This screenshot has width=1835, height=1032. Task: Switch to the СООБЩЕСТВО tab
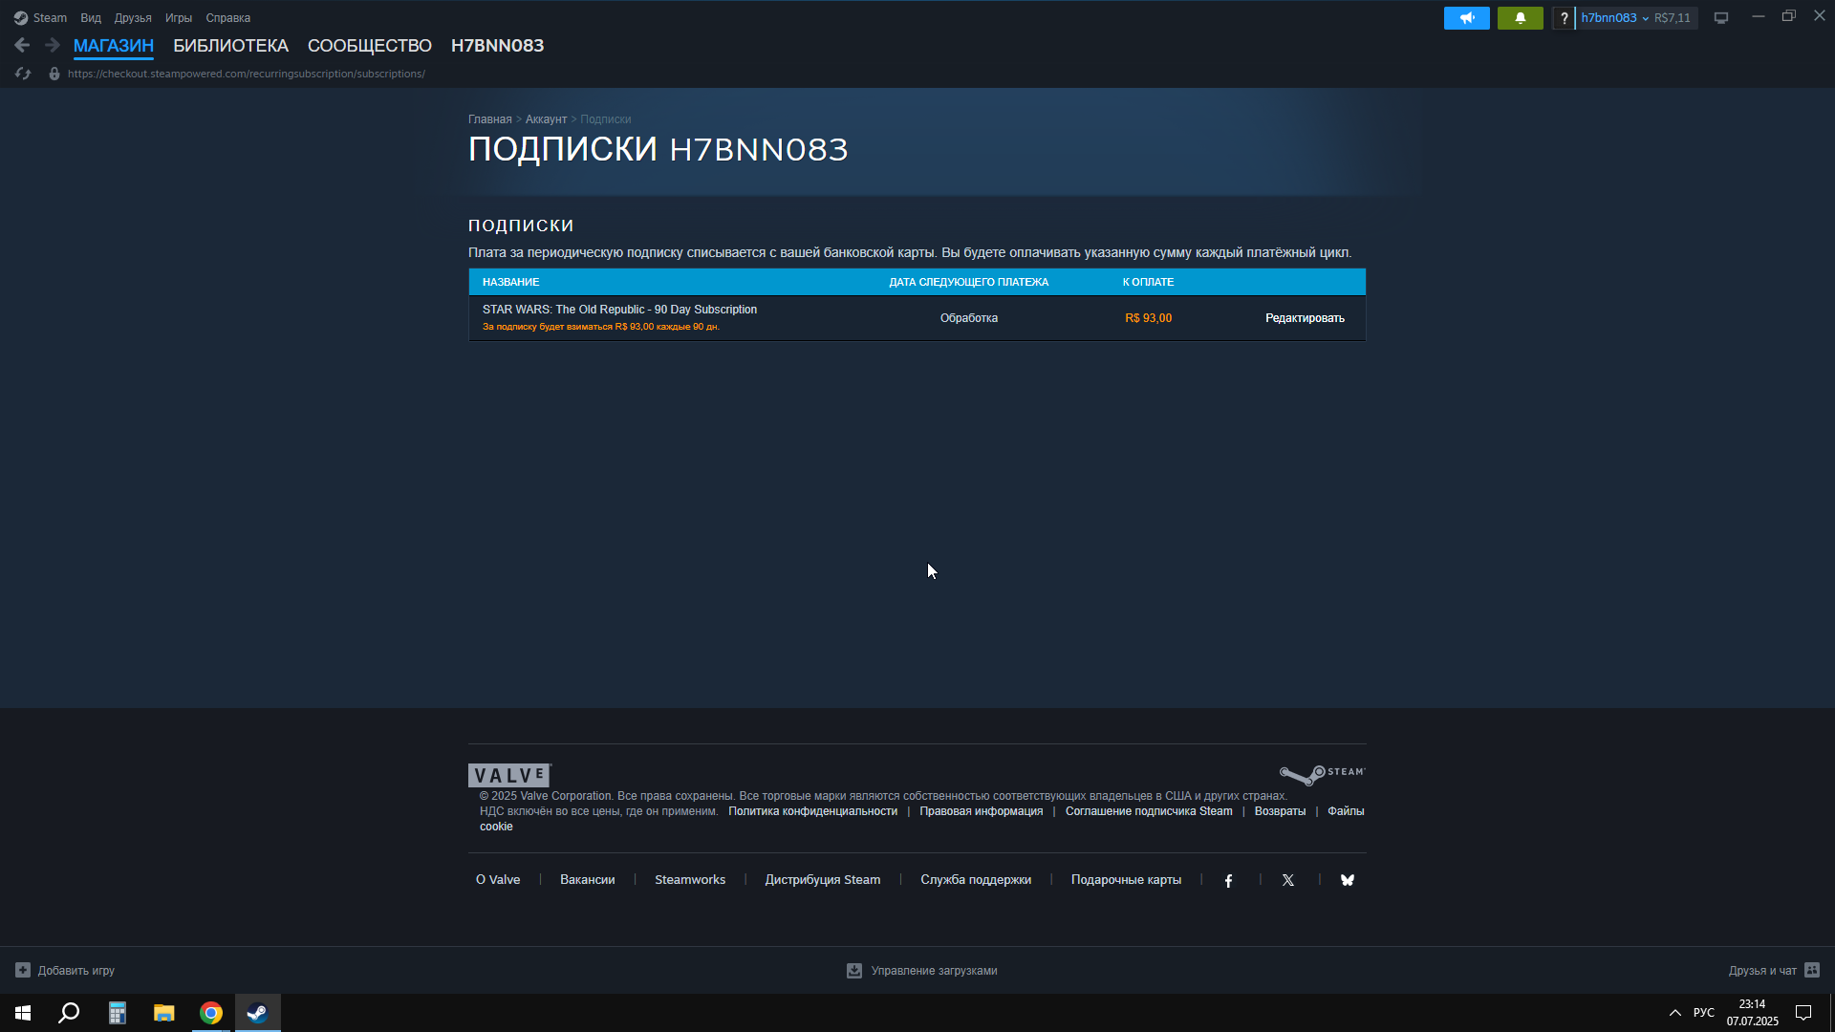(x=370, y=46)
